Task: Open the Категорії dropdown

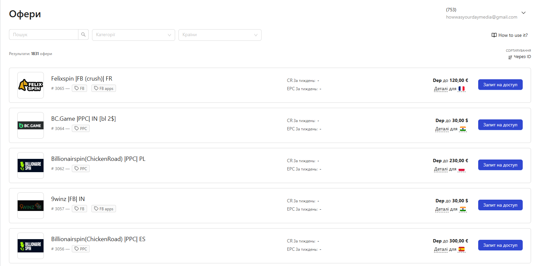Action: coord(133,35)
